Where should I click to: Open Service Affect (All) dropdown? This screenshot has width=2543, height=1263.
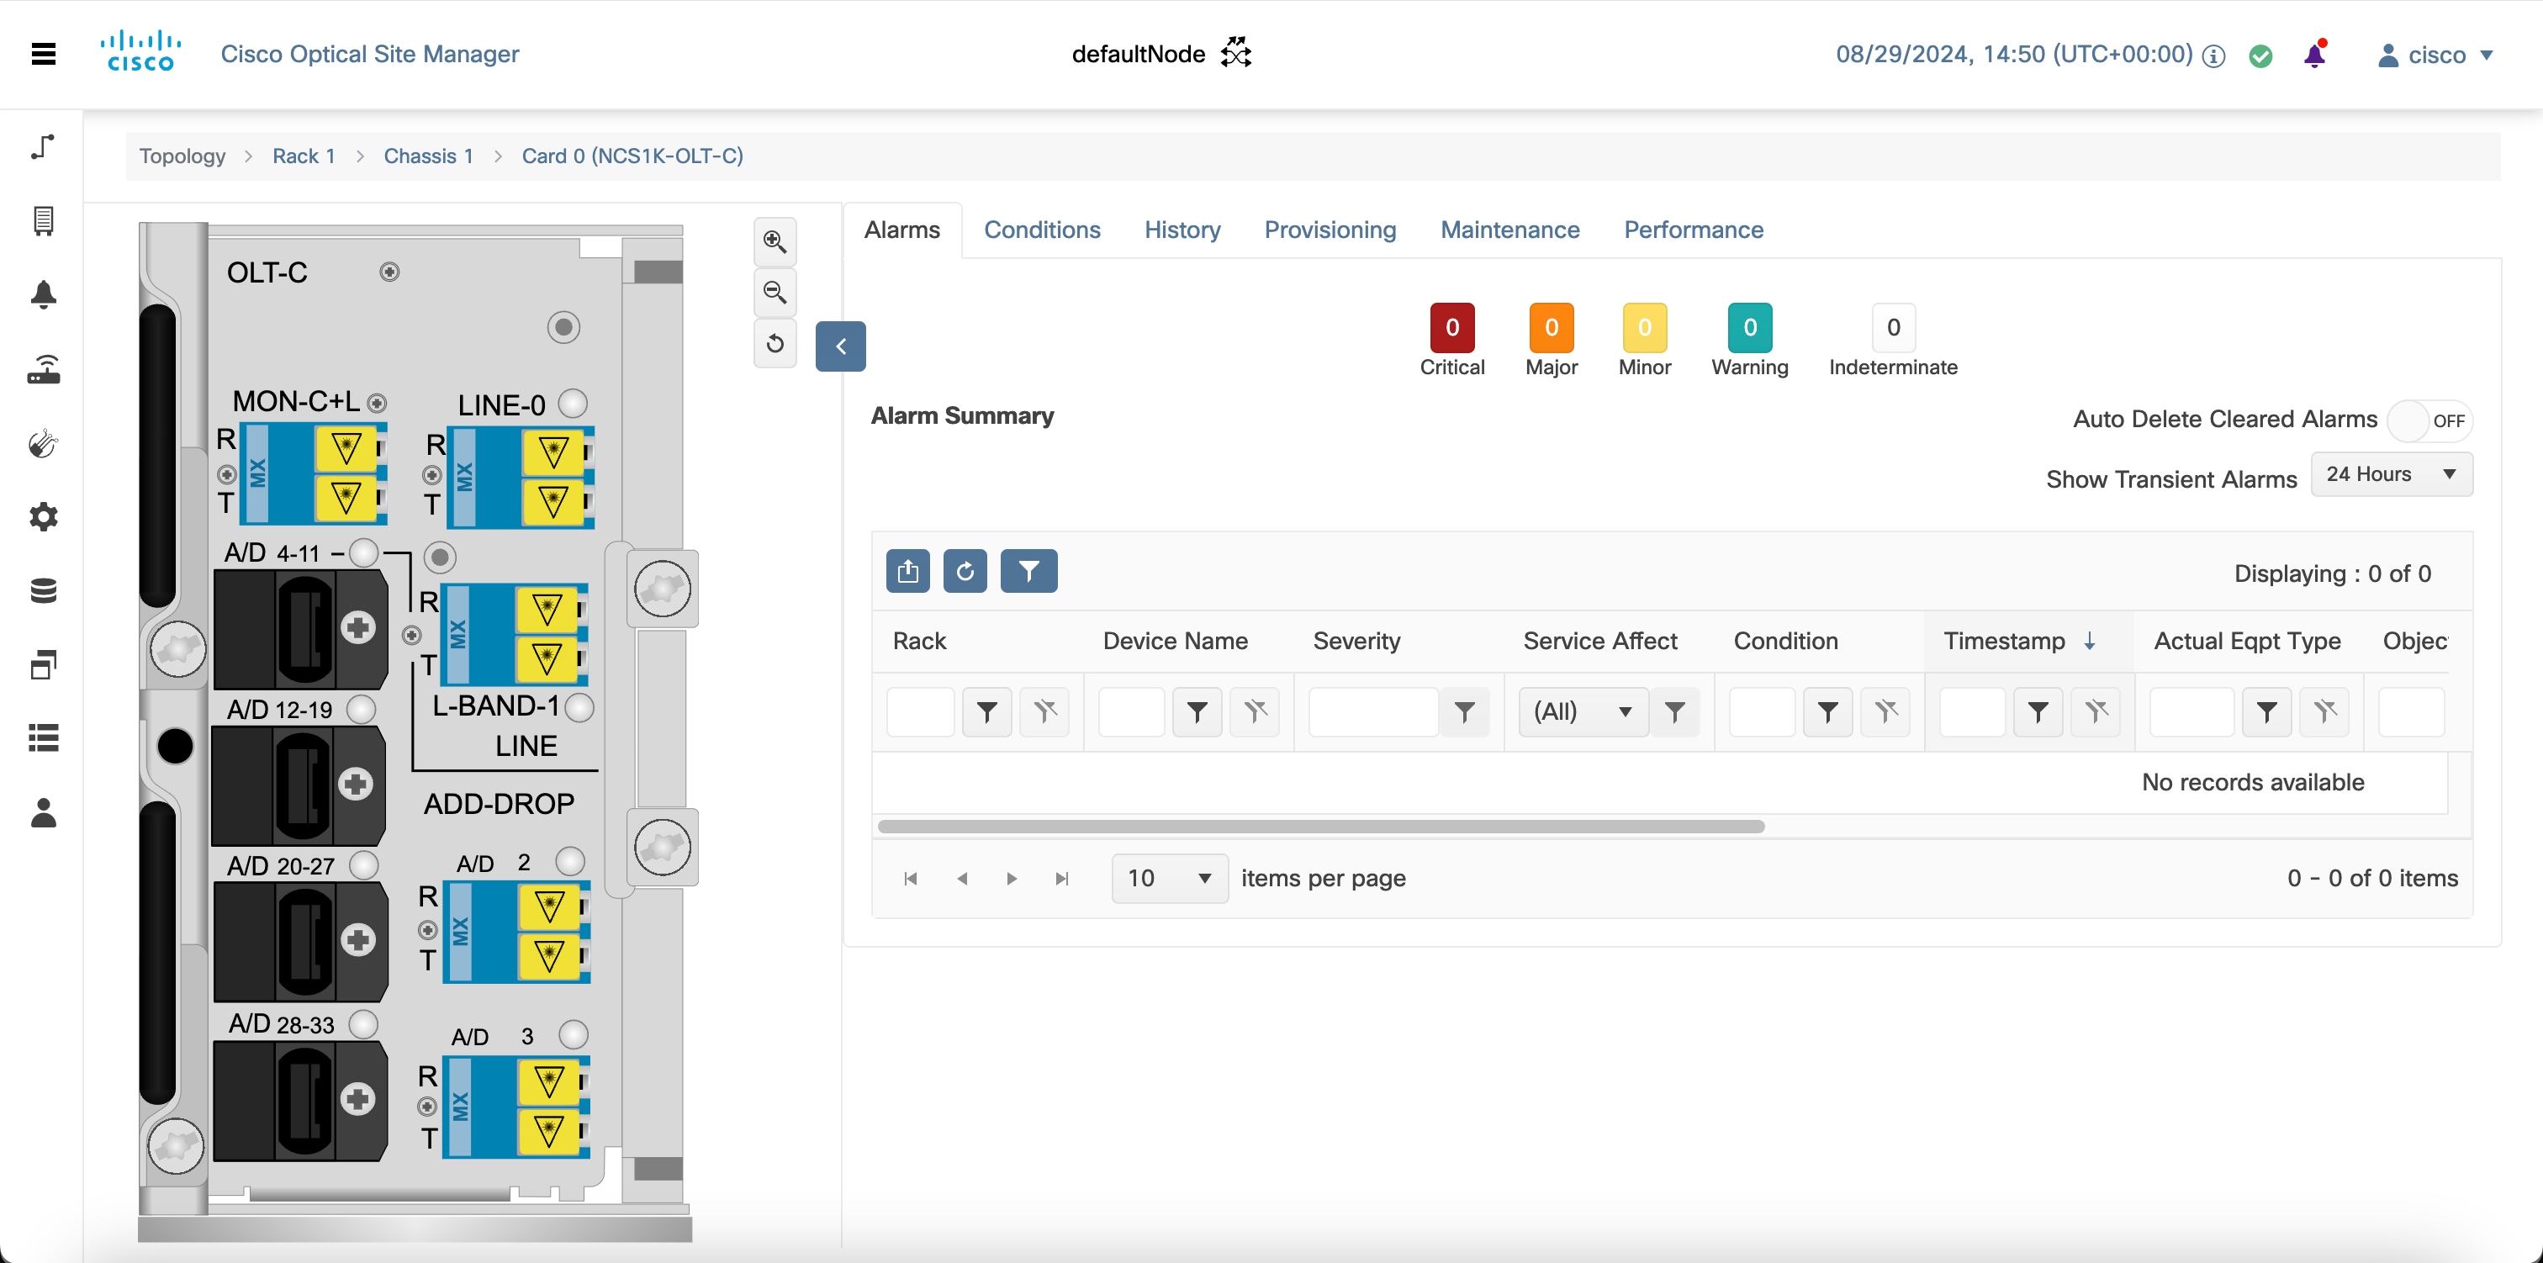tap(1583, 712)
